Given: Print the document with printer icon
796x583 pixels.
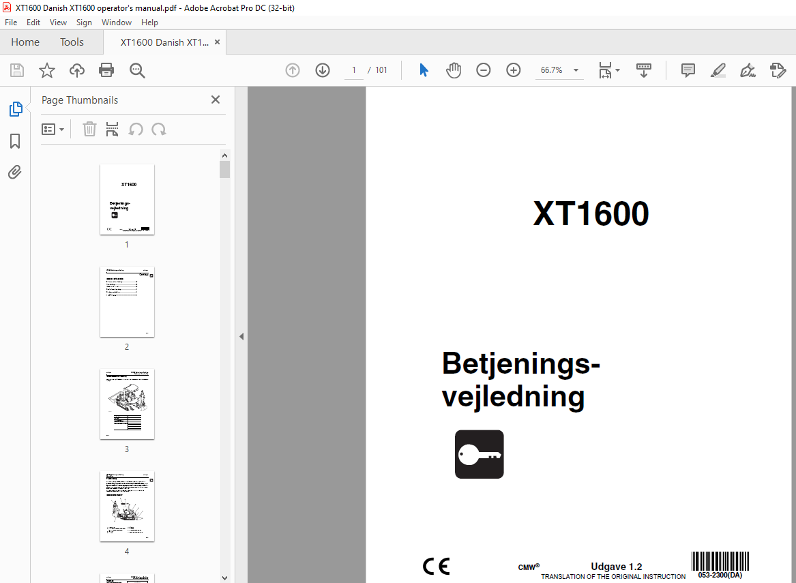Looking at the screenshot, I should pyautogui.click(x=106, y=70).
